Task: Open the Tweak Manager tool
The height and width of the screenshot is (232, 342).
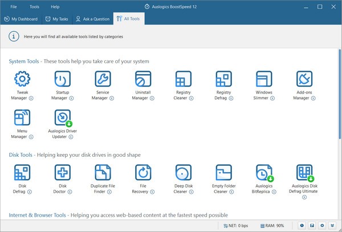Action: (22, 79)
